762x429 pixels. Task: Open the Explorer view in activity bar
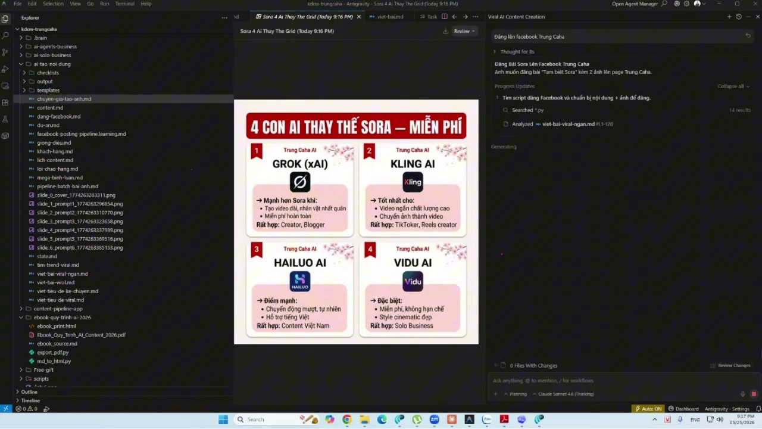coord(5,18)
